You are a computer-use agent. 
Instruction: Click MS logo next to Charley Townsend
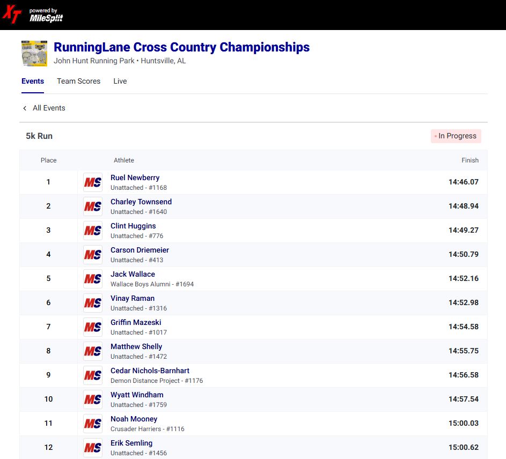93,206
